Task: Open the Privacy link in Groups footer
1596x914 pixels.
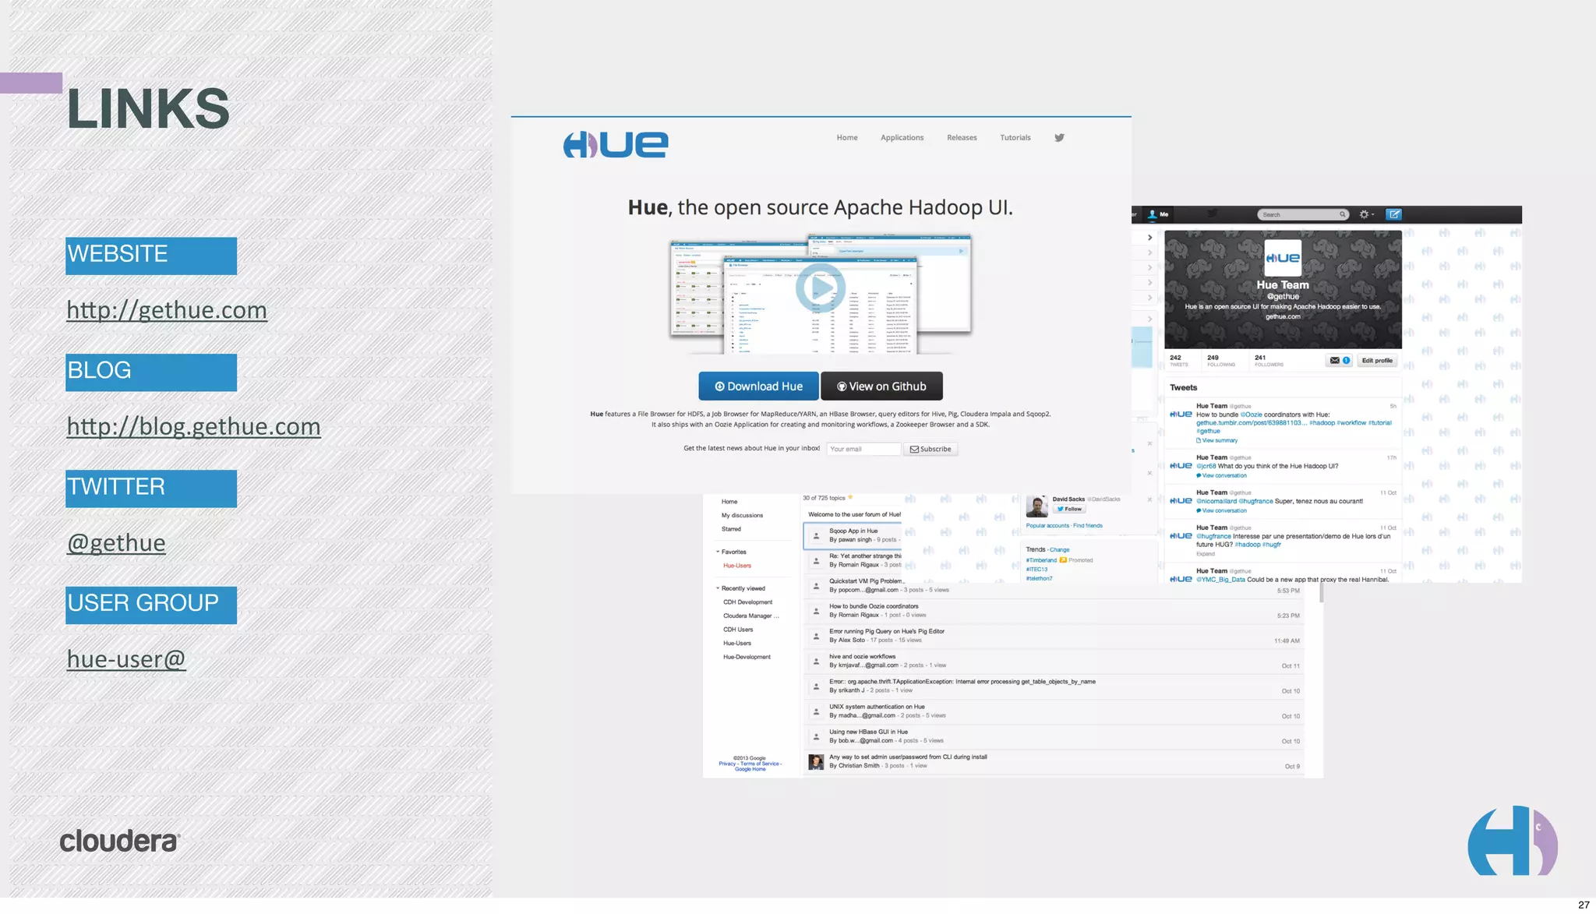Action: pyautogui.click(x=727, y=764)
